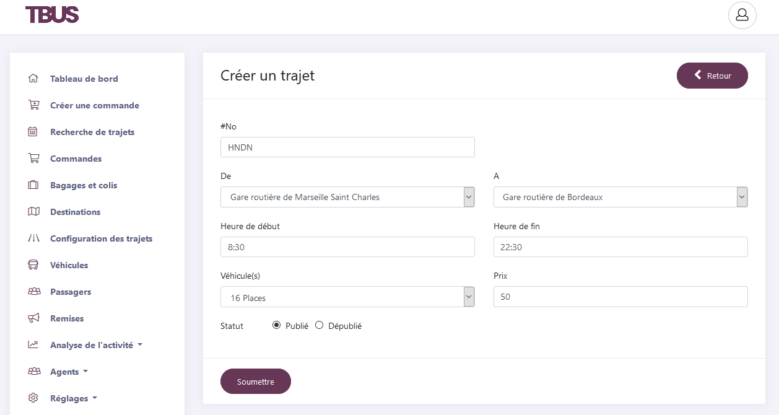Image resolution: width=779 pixels, height=415 pixels.
Task: Click the map icon next to Destinations
Action: [x=33, y=212]
